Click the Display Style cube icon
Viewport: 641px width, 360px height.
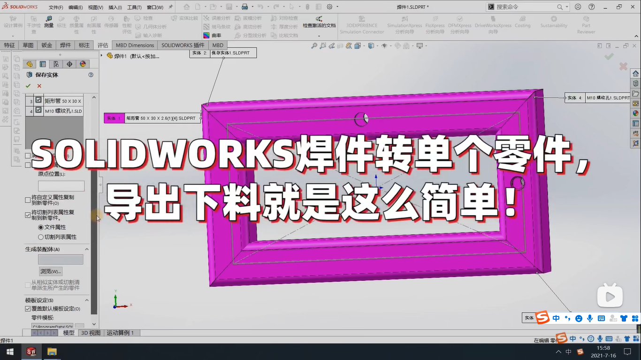click(x=371, y=45)
